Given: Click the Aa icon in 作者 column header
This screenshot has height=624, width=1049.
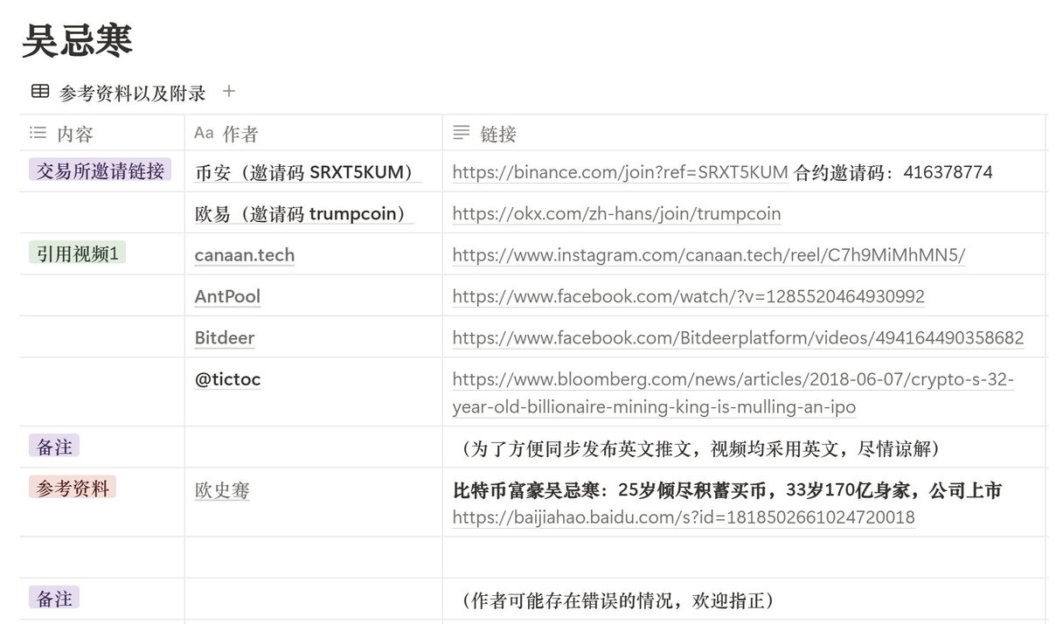Looking at the screenshot, I should tap(204, 133).
